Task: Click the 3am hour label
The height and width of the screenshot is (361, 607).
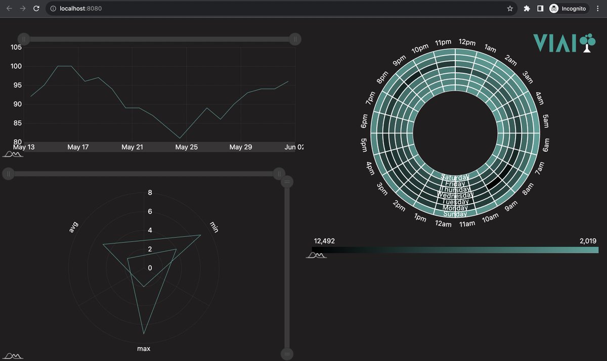Action: (x=528, y=77)
